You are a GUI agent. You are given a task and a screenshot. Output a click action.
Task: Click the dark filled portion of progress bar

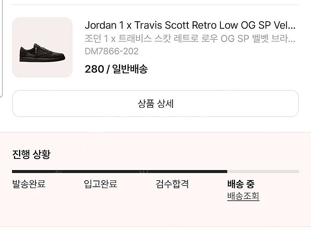(120, 172)
